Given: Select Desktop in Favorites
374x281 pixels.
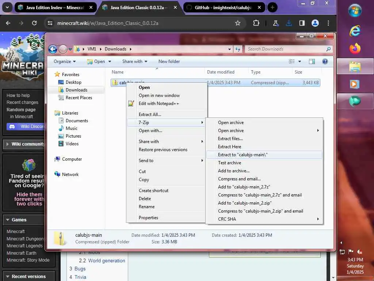Looking at the screenshot, I should pyautogui.click(x=73, y=82).
